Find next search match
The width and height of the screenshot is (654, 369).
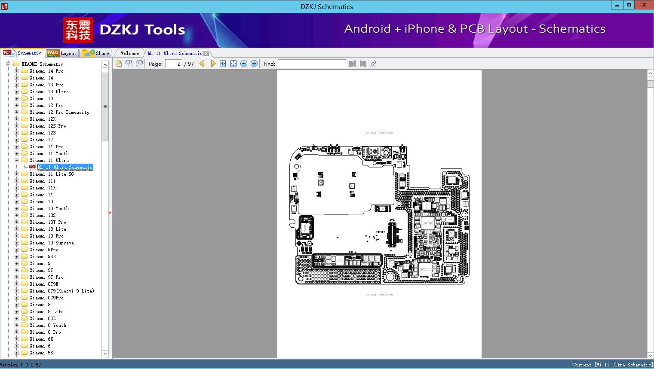(363, 64)
